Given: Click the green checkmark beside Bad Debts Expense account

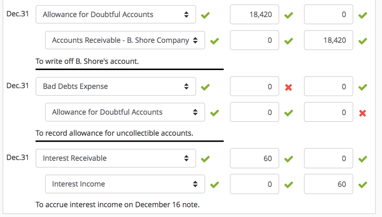Looking at the screenshot, I should click(205, 86).
